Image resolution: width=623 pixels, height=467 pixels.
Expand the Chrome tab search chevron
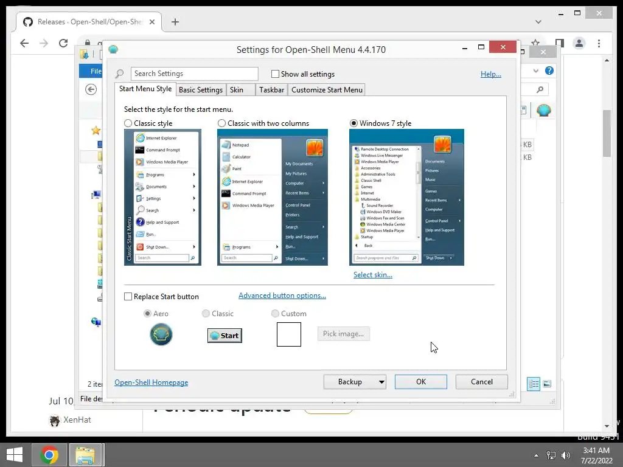pyautogui.click(x=538, y=22)
